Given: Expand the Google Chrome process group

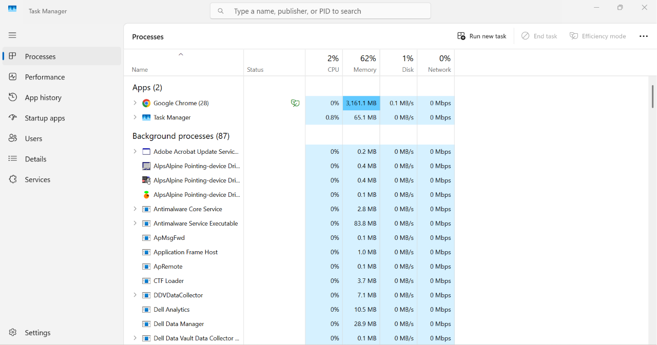Looking at the screenshot, I should click(135, 103).
